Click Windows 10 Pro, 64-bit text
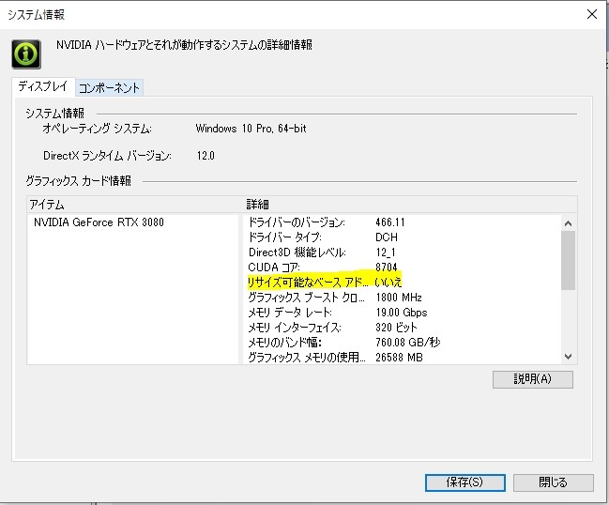The width and height of the screenshot is (609, 505). (251, 129)
